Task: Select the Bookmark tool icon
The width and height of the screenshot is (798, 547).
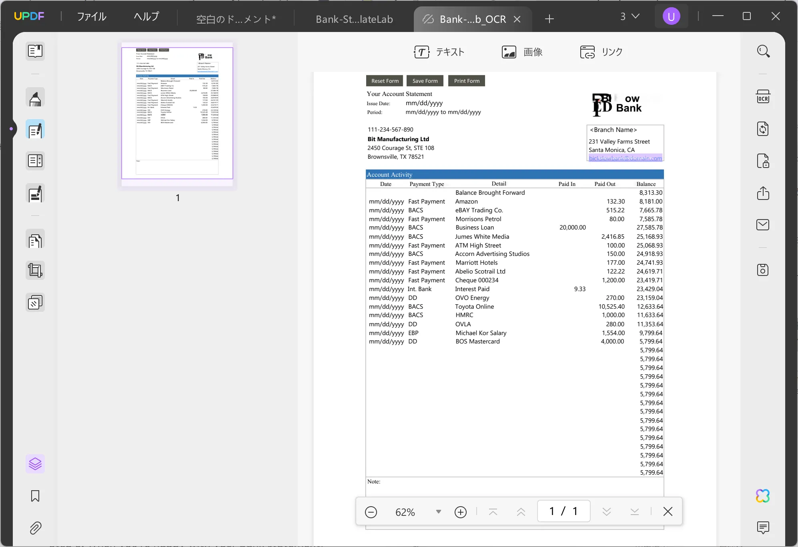Action: pos(34,496)
